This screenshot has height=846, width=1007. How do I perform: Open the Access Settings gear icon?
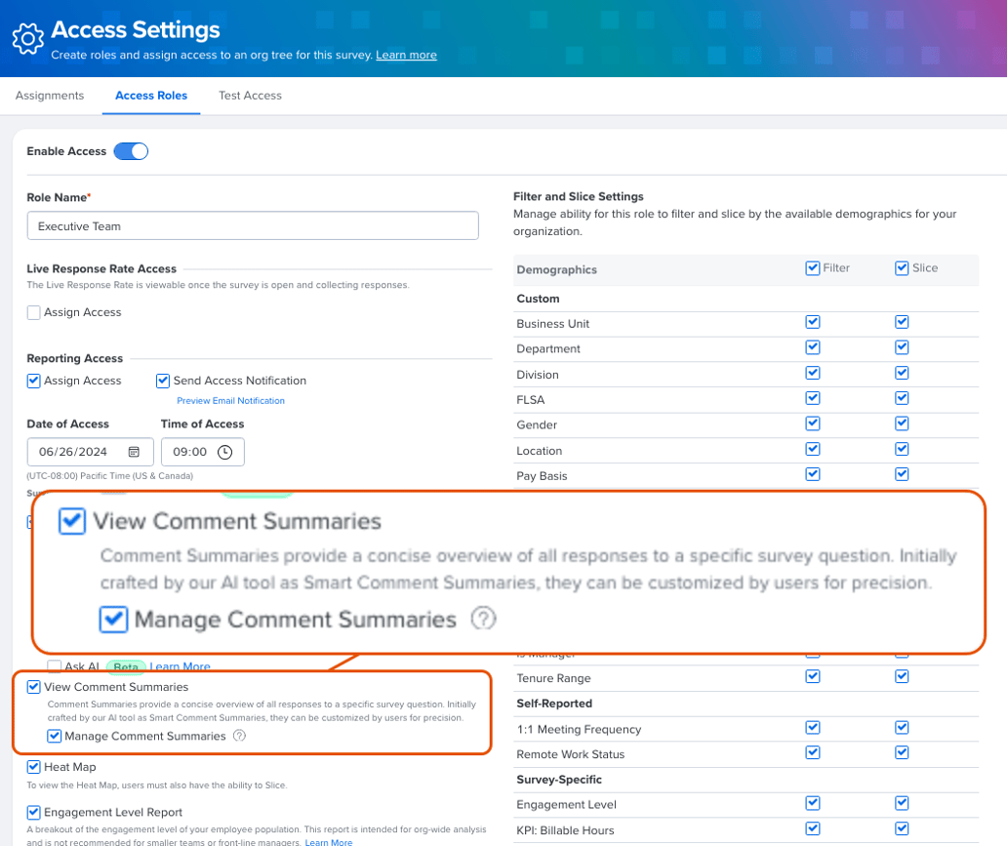[x=27, y=38]
